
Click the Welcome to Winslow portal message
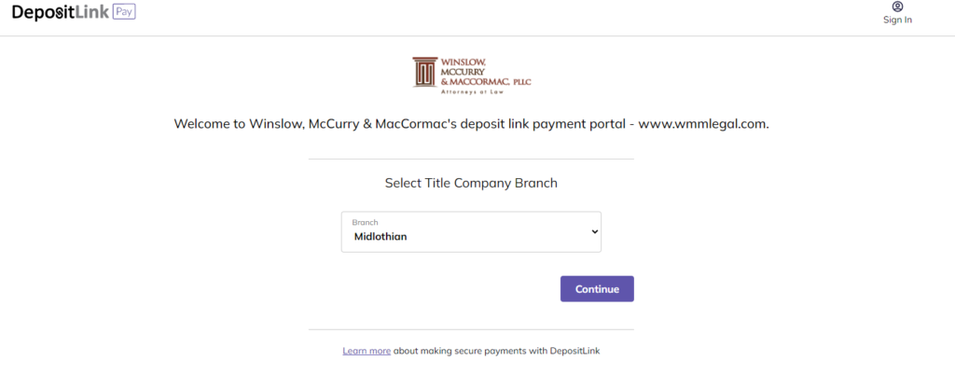coord(471,123)
